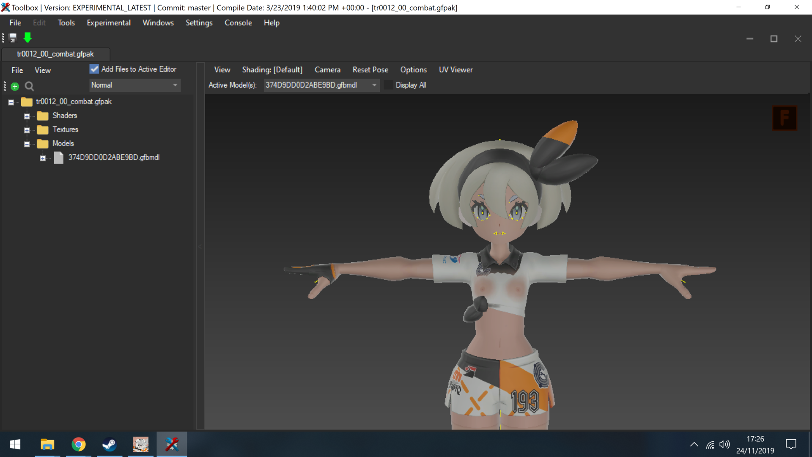812x457 pixels.
Task: Open the main File menu
Action: click(x=15, y=23)
